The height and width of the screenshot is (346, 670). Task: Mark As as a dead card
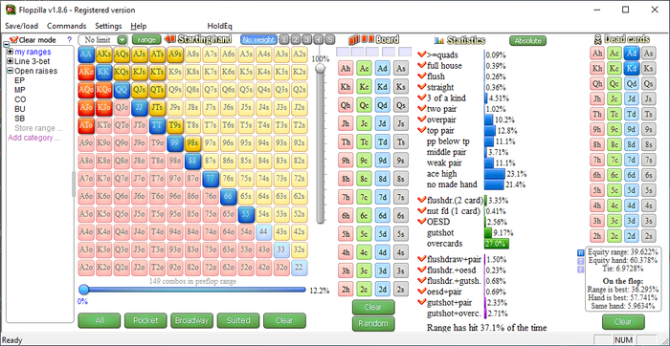[x=648, y=53]
